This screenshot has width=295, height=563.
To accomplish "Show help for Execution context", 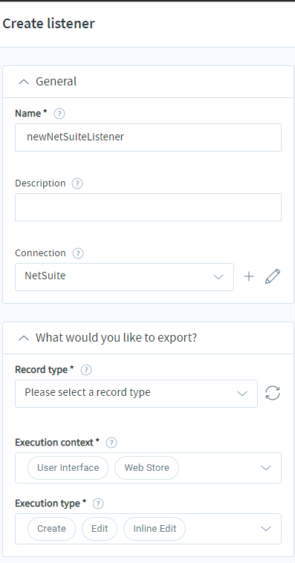I will point(111,443).
